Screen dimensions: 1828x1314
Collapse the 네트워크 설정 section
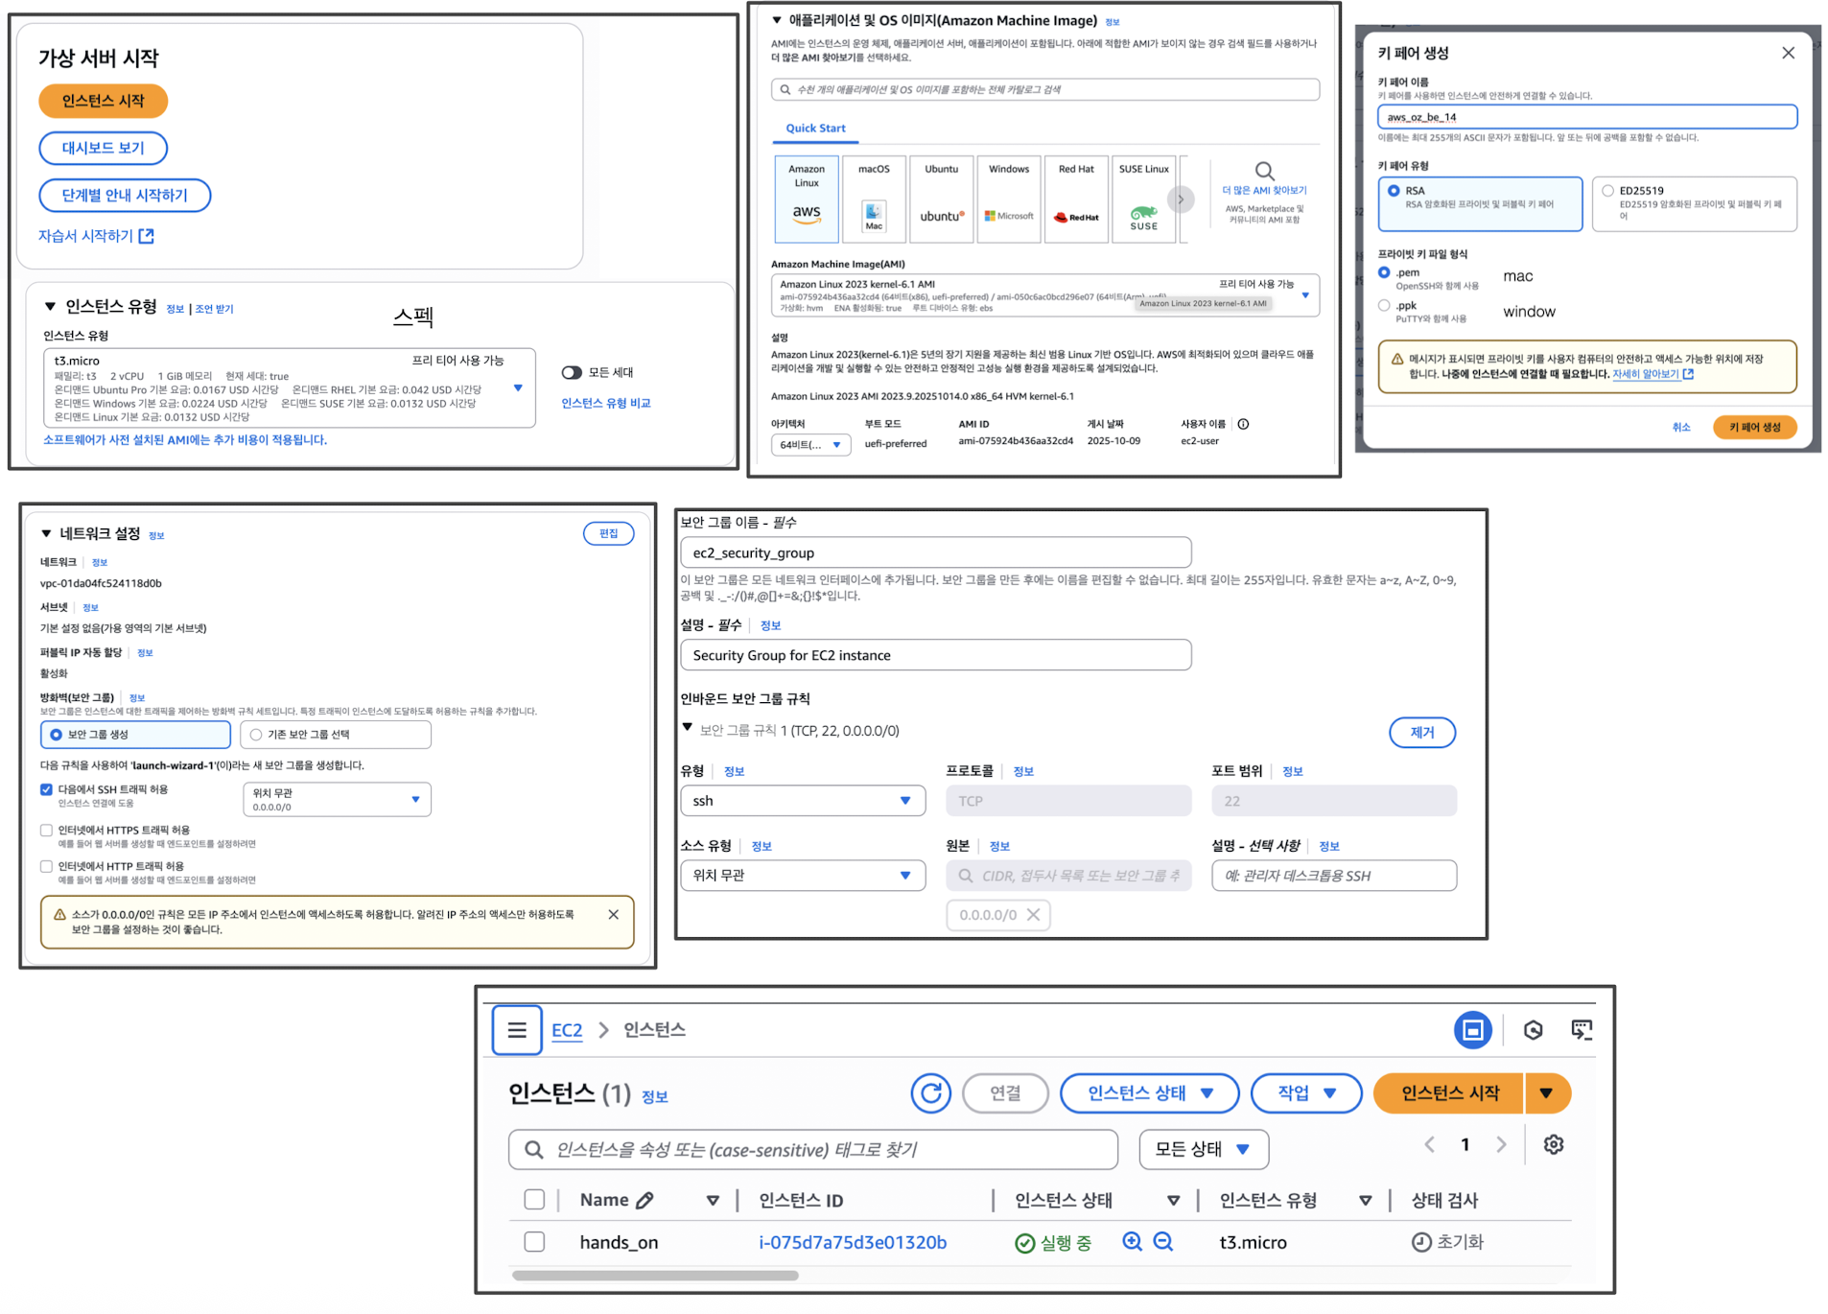point(46,533)
